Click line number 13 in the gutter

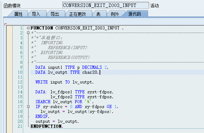point(20,87)
